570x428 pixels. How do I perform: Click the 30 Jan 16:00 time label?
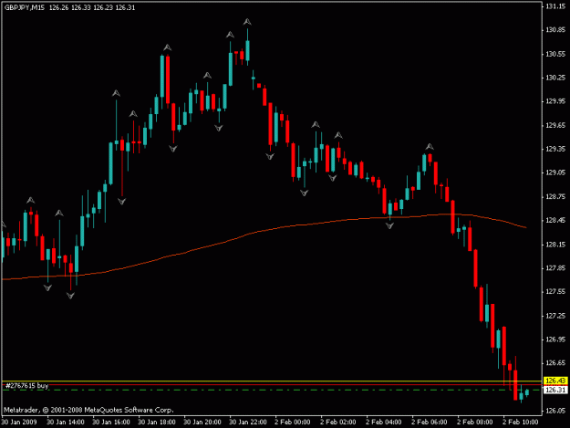[111, 422]
